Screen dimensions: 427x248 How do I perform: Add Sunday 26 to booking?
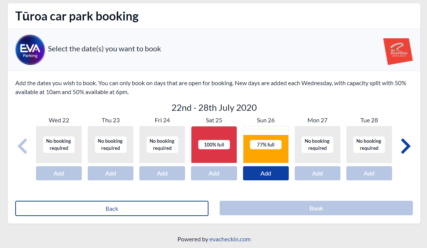pos(266,173)
